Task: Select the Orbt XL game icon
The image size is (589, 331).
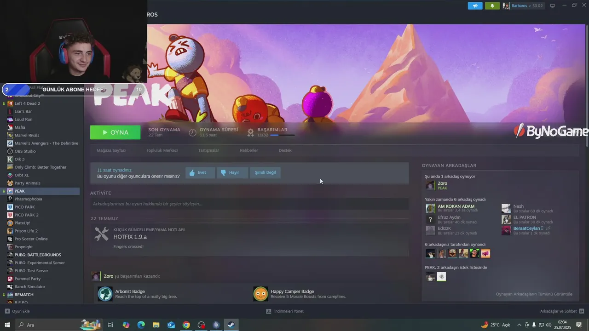Action: [x=10, y=175]
